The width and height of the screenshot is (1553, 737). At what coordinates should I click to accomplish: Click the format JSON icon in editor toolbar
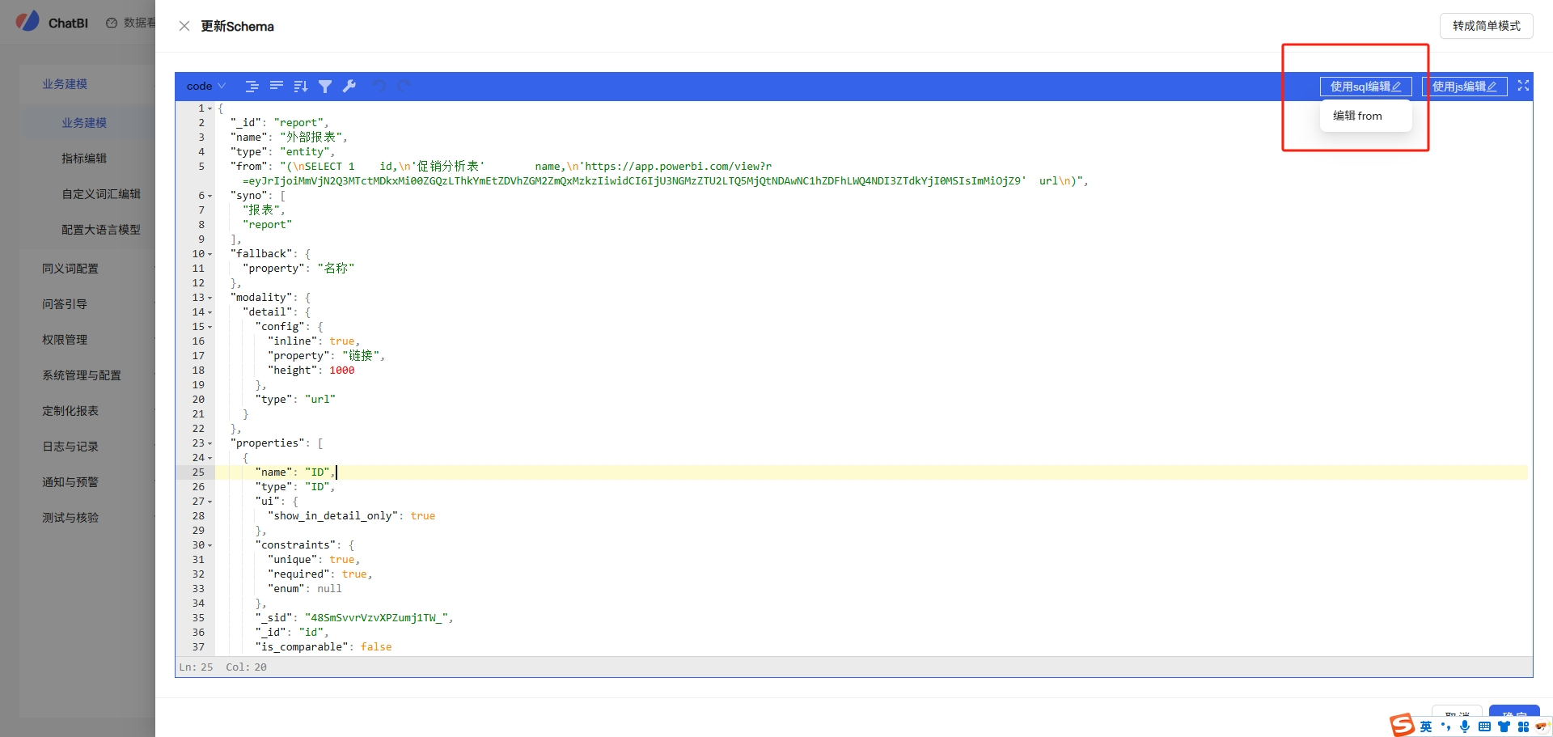click(252, 86)
